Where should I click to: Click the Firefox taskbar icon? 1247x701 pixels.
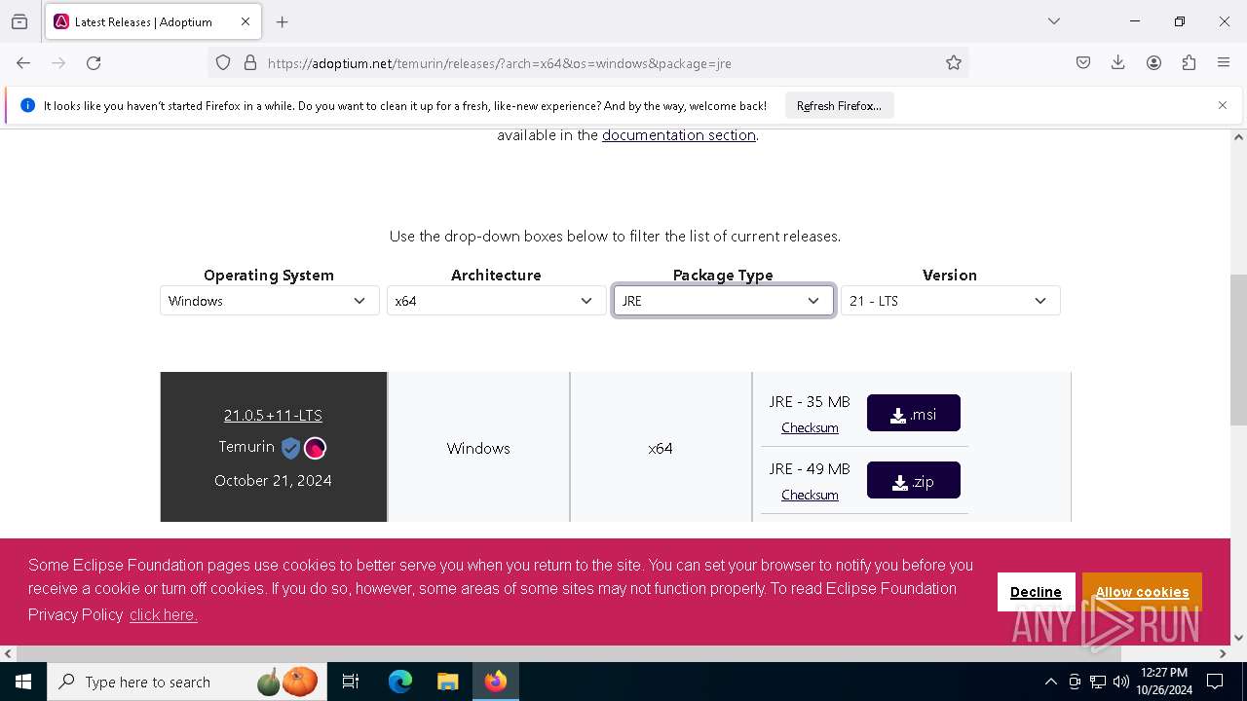[496, 682]
